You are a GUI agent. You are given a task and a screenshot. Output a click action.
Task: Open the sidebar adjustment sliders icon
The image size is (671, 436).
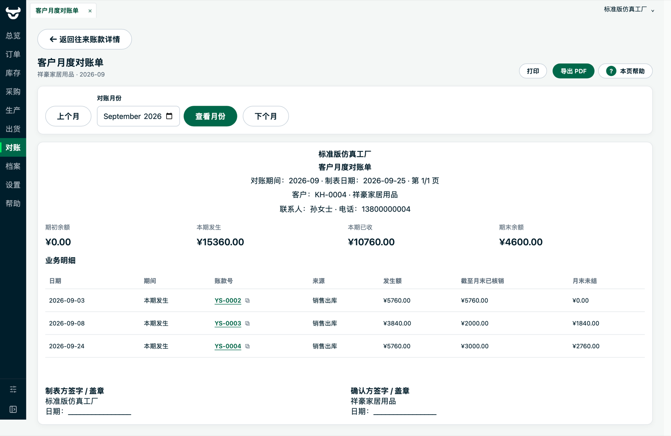click(x=13, y=389)
